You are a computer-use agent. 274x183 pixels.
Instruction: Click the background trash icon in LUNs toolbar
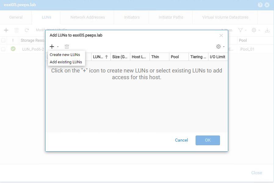pyautogui.click(x=16, y=30)
